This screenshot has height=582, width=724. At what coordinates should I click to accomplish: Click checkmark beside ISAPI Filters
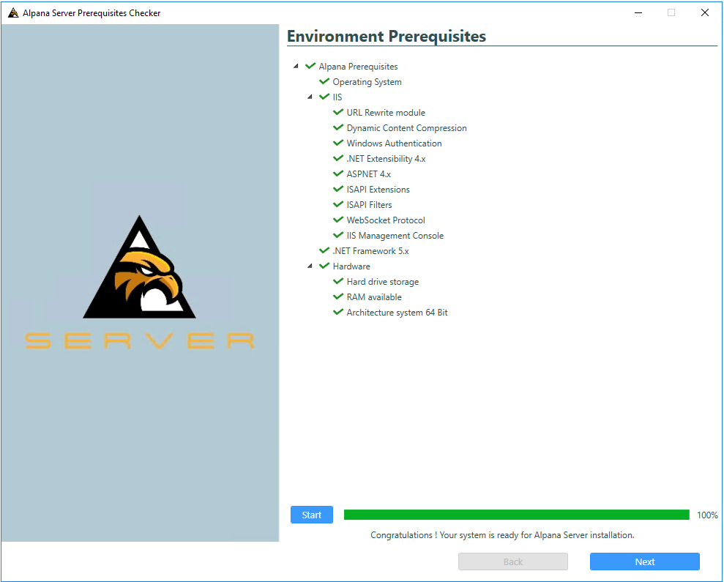[338, 204]
